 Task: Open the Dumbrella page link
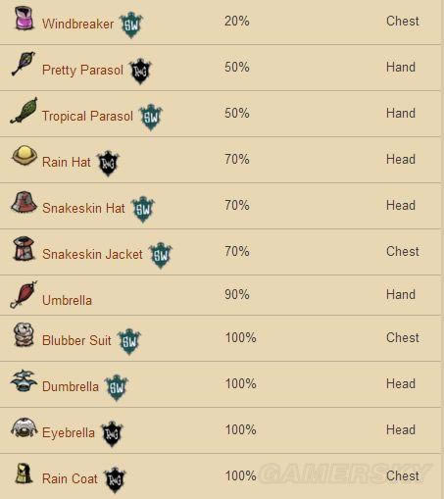pos(71,387)
